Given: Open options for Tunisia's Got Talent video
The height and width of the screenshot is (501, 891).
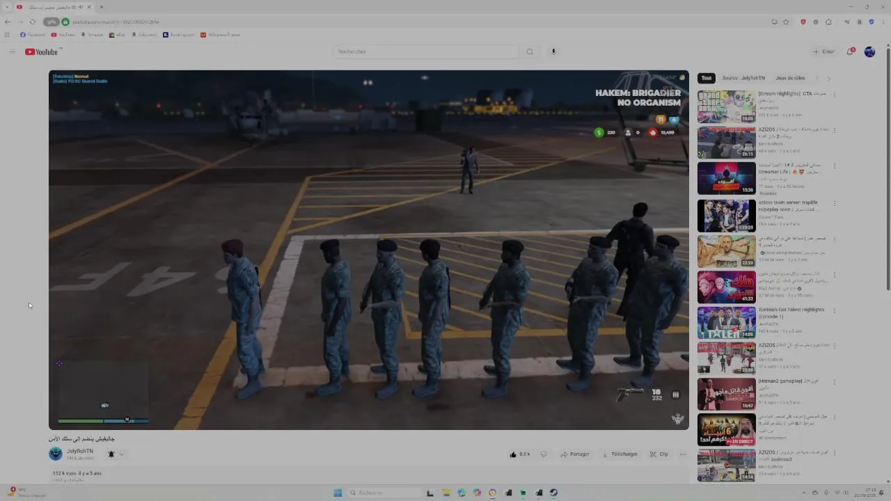Looking at the screenshot, I should (835, 311).
